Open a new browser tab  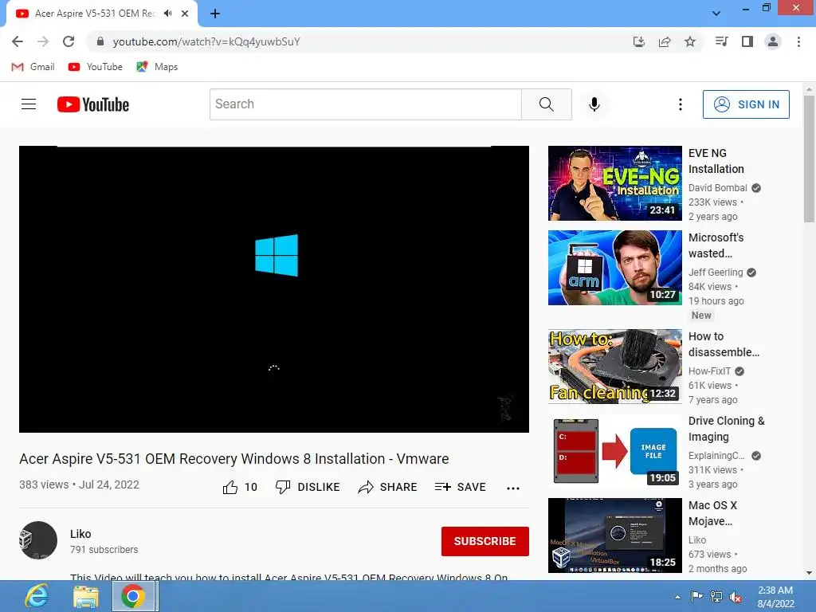[x=215, y=14]
